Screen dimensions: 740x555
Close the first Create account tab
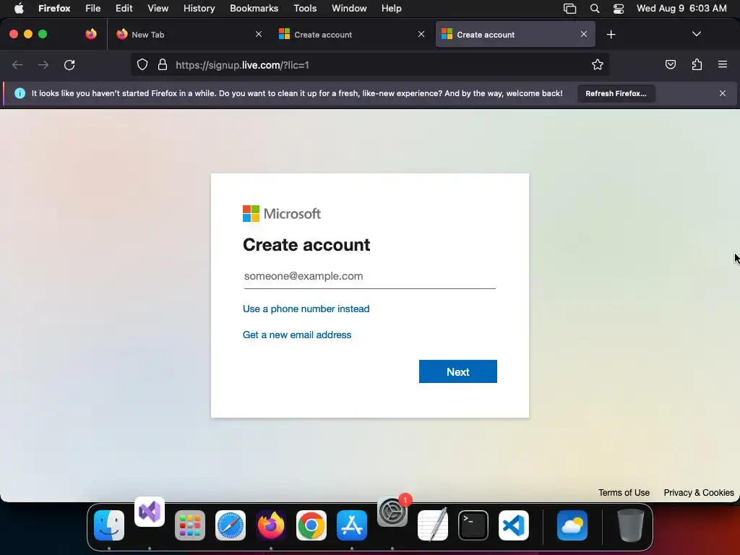coord(421,34)
